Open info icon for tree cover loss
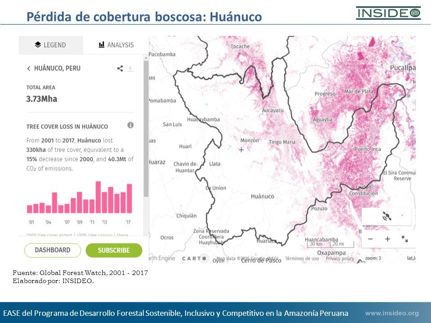This screenshot has width=431, height=323. pos(131,125)
